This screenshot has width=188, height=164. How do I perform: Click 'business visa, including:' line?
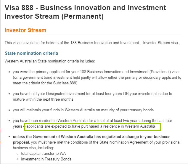33,148
